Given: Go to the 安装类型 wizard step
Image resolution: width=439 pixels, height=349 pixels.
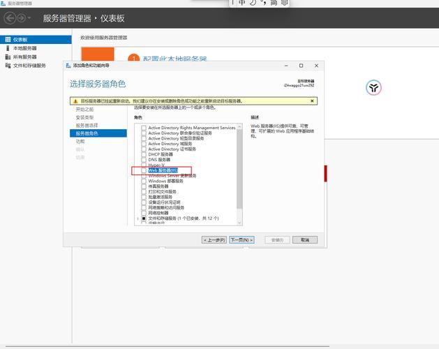Looking at the screenshot, I should pyautogui.click(x=84, y=117).
